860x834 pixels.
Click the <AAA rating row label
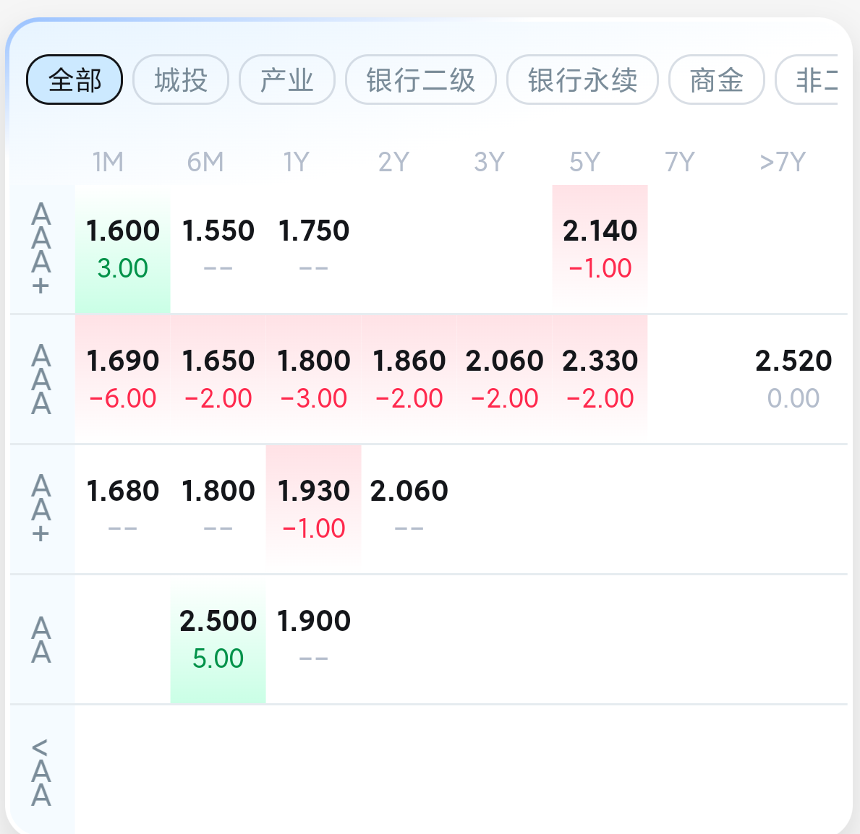(x=41, y=771)
